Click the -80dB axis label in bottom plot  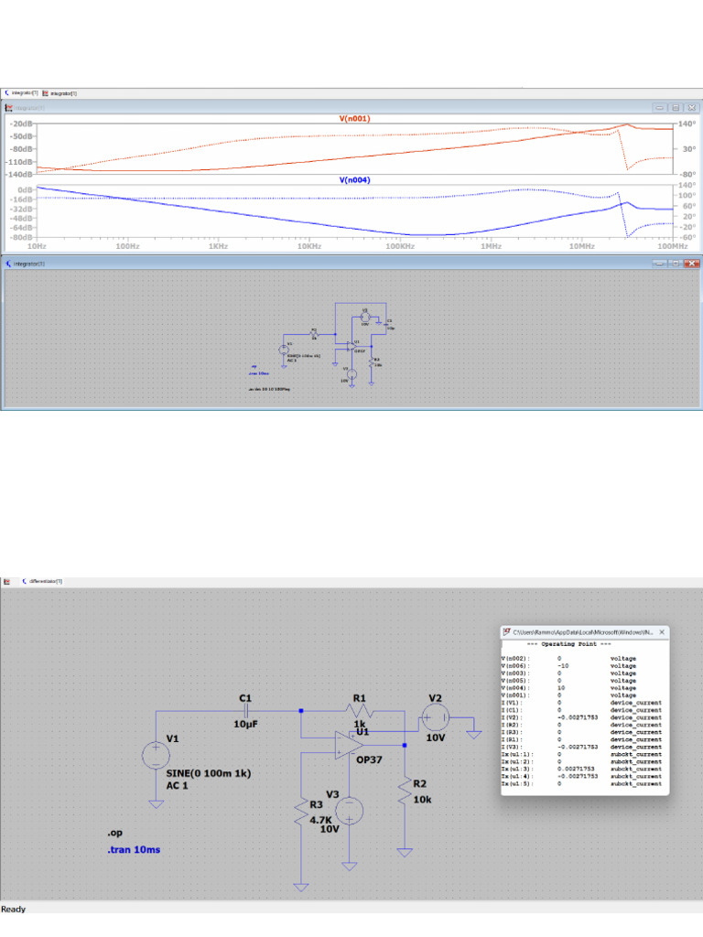tap(20, 237)
